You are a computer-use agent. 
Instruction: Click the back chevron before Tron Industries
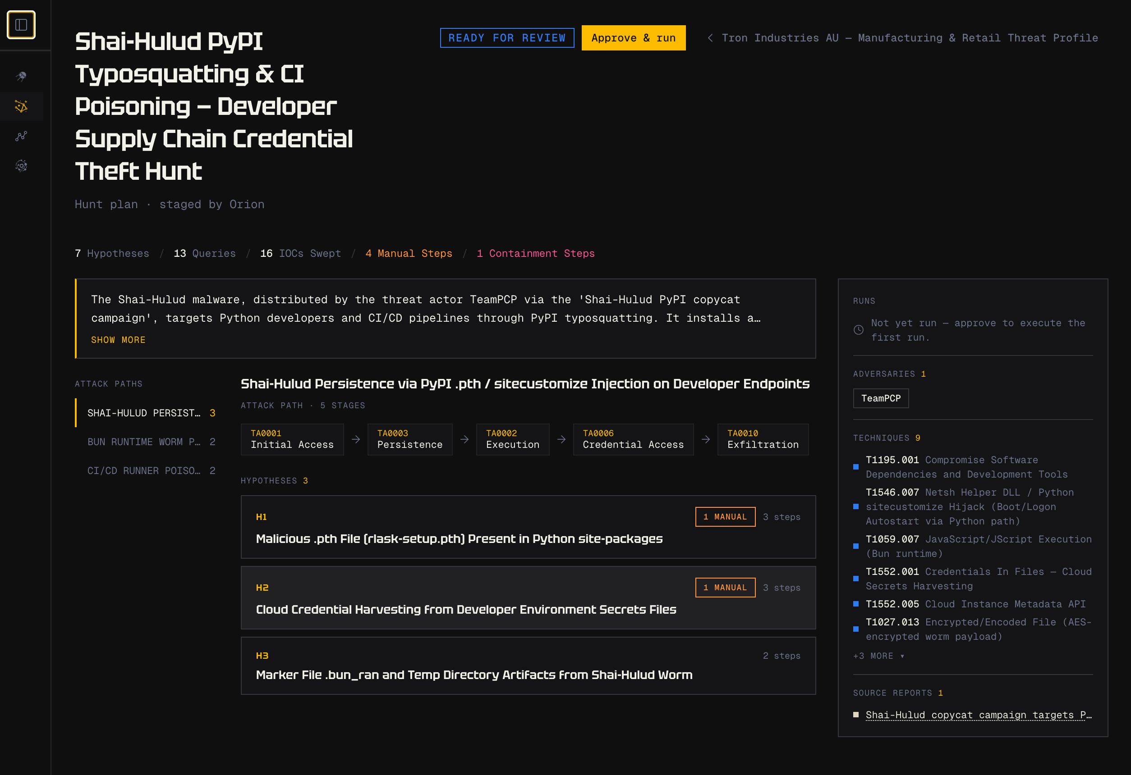710,38
